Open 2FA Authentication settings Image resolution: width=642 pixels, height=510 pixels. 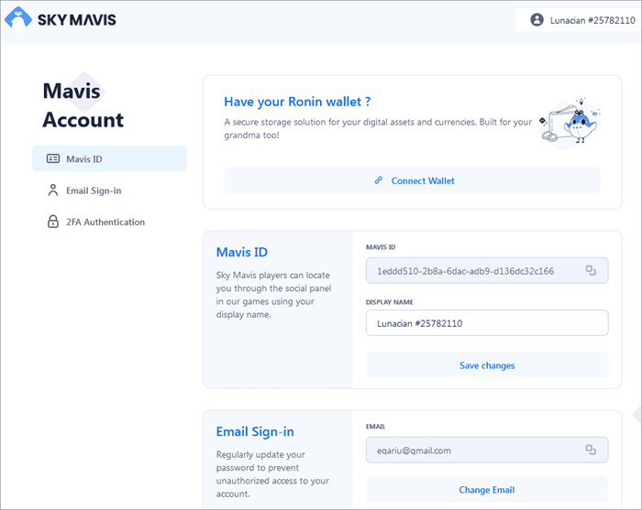point(105,222)
